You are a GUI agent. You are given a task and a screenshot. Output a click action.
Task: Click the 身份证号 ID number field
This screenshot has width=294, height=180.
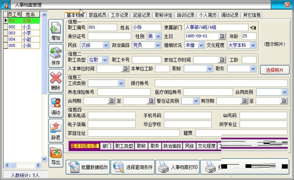[109, 36]
